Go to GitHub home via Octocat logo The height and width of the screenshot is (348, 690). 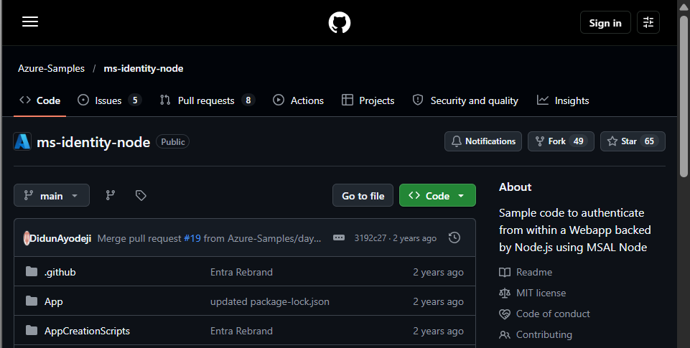[340, 22]
